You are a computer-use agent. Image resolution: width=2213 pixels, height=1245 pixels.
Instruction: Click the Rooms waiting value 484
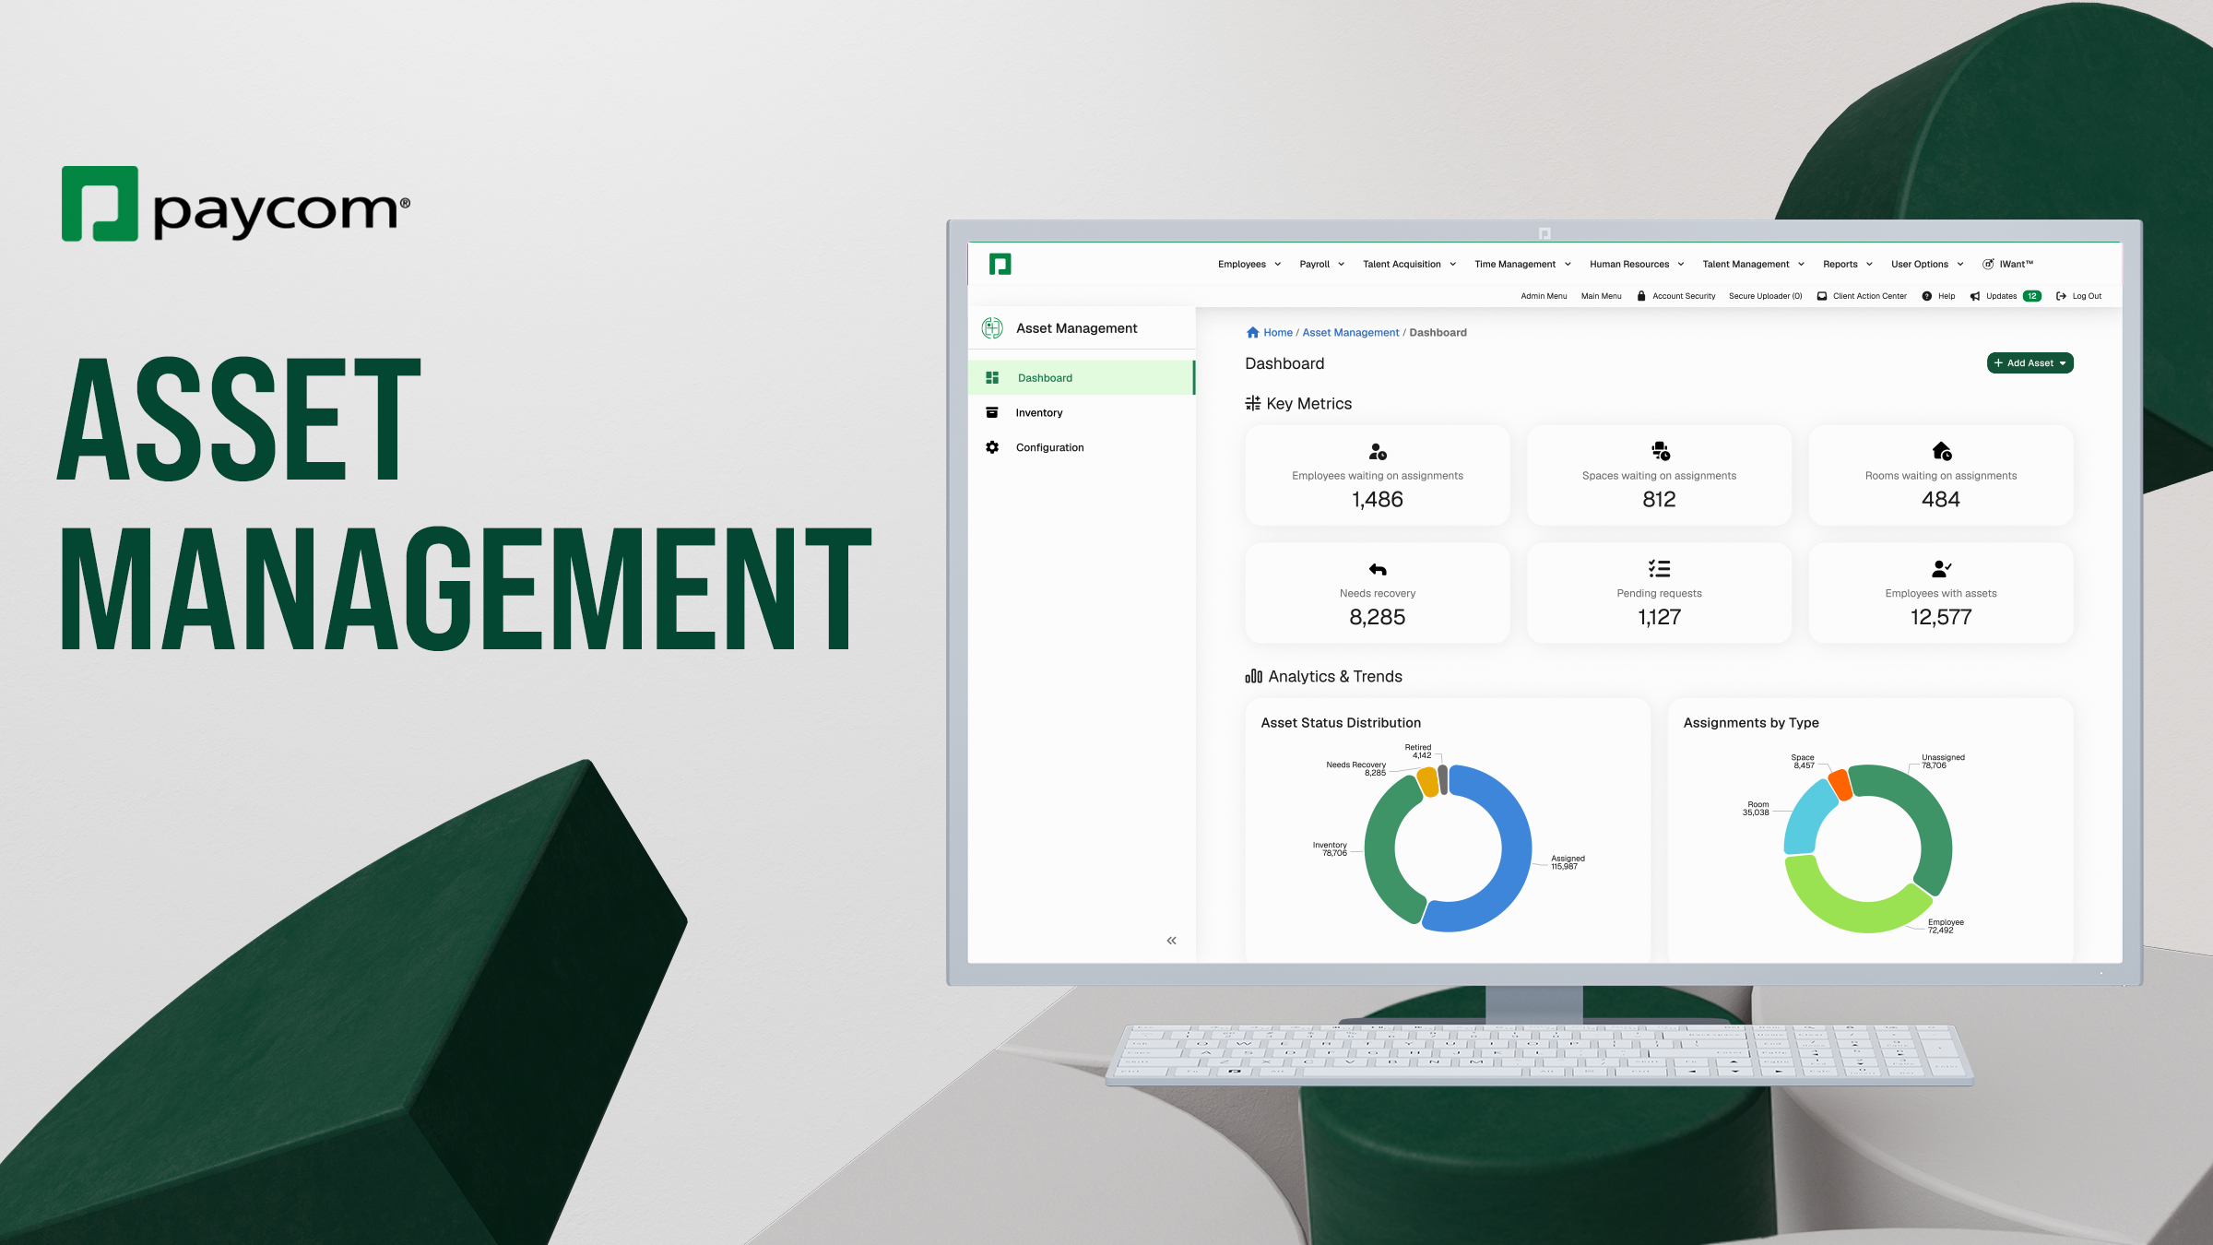click(1941, 500)
